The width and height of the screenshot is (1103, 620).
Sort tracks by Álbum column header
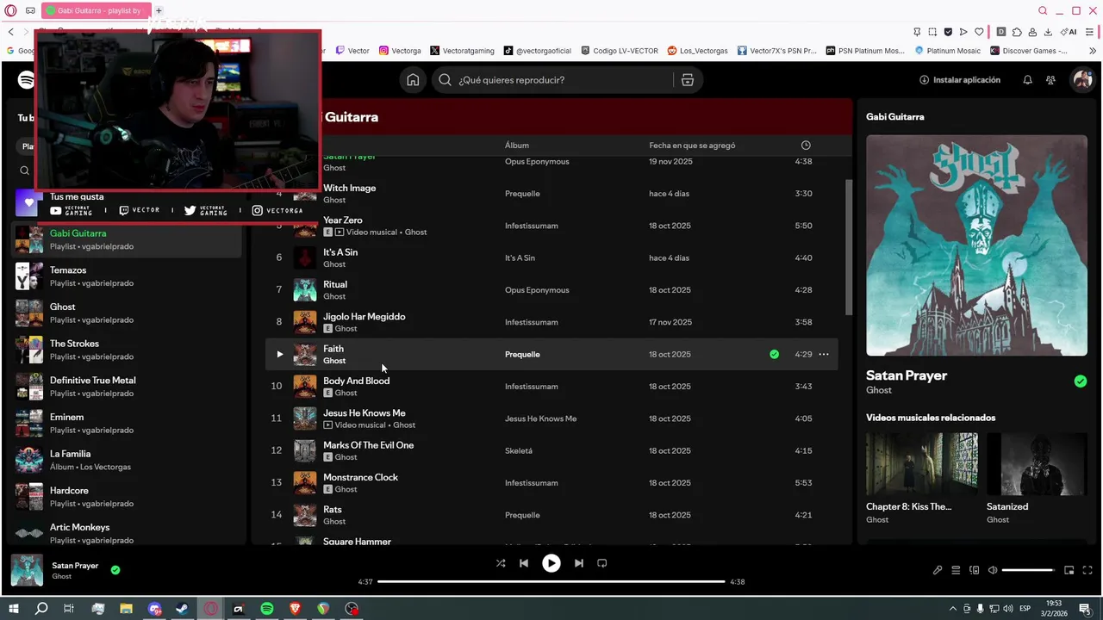517,146
